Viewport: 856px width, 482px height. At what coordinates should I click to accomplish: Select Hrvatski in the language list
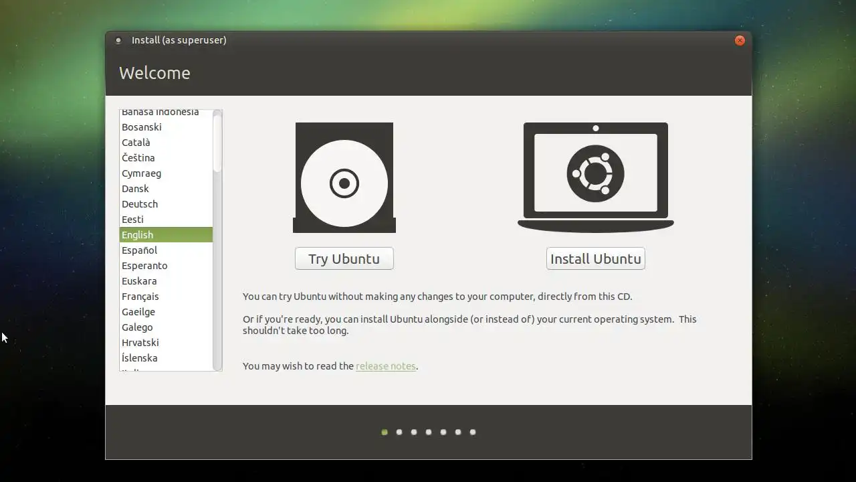click(x=166, y=343)
